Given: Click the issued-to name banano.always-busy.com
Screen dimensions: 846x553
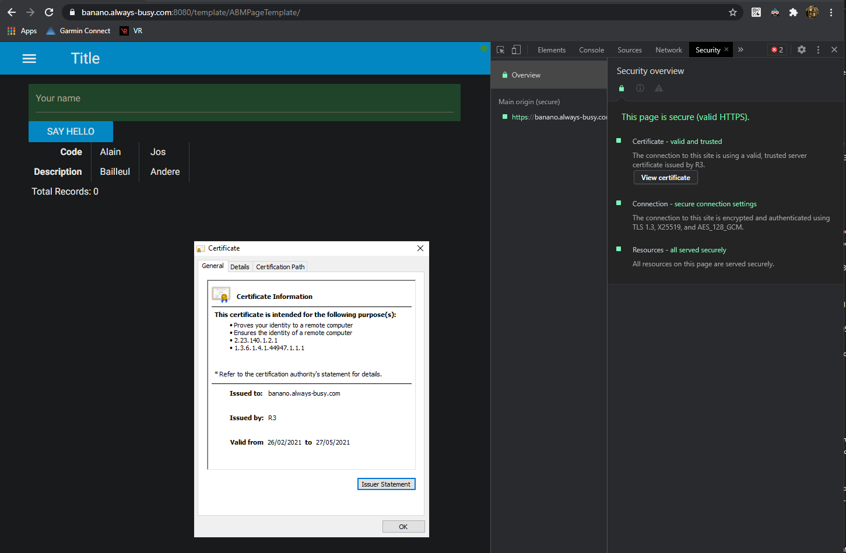Looking at the screenshot, I should 304,393.
